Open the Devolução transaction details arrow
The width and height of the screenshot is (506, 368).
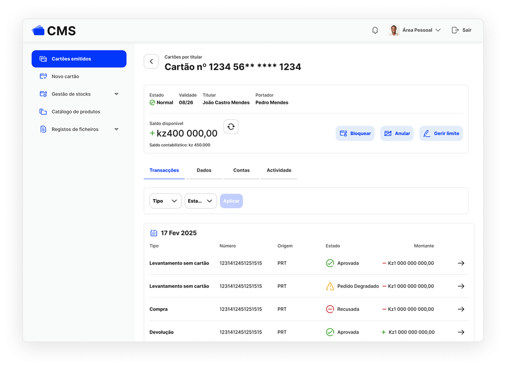click(461, 332)
